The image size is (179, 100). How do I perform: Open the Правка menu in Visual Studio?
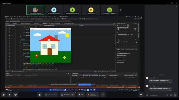click(12, 17)
